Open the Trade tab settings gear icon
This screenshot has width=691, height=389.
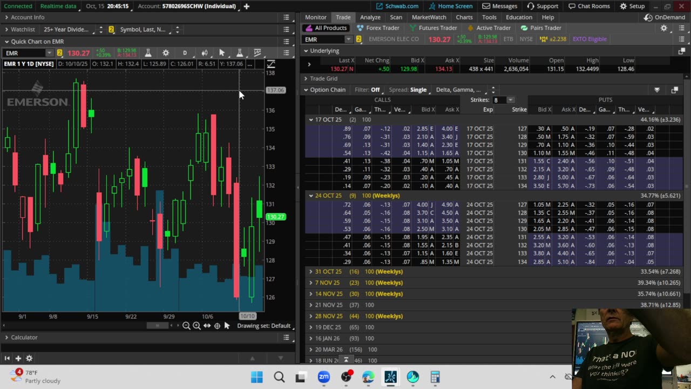(663, 28)
